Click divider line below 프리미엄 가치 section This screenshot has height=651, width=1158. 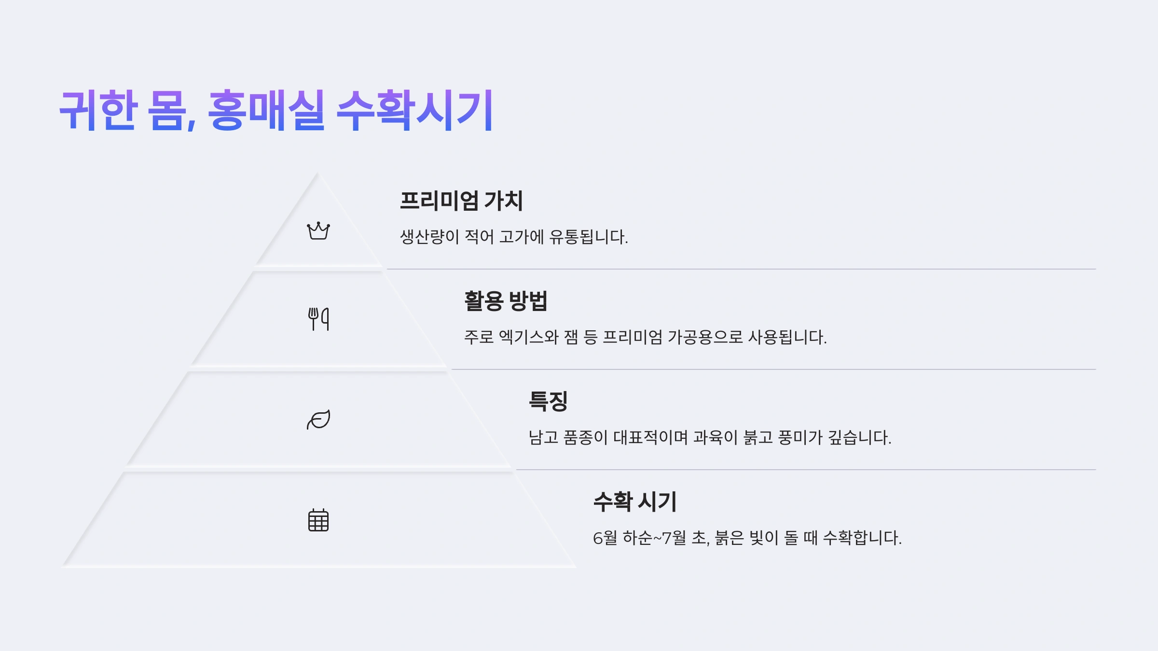(x=742, y=269)
